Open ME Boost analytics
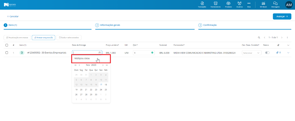The height and width of the screenshot is (121, 295). (263, 4)
